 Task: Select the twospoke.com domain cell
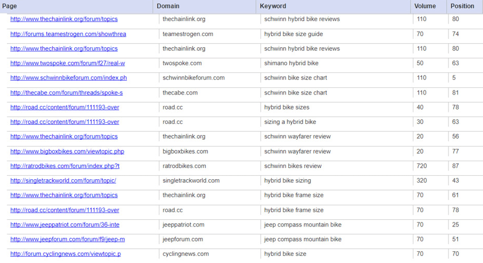click(x=182, y=63)
